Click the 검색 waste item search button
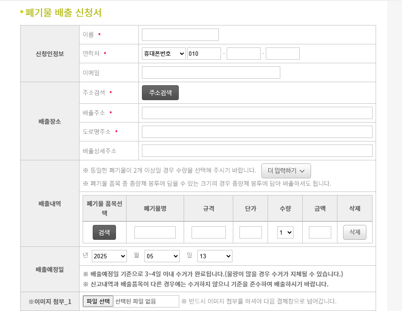402x311 pixels. [x=104, y=232]
